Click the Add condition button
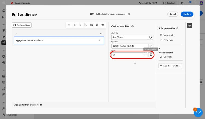The width and height of the screenshot is (205, 119). pyautogui.click(x=22, y=25)
